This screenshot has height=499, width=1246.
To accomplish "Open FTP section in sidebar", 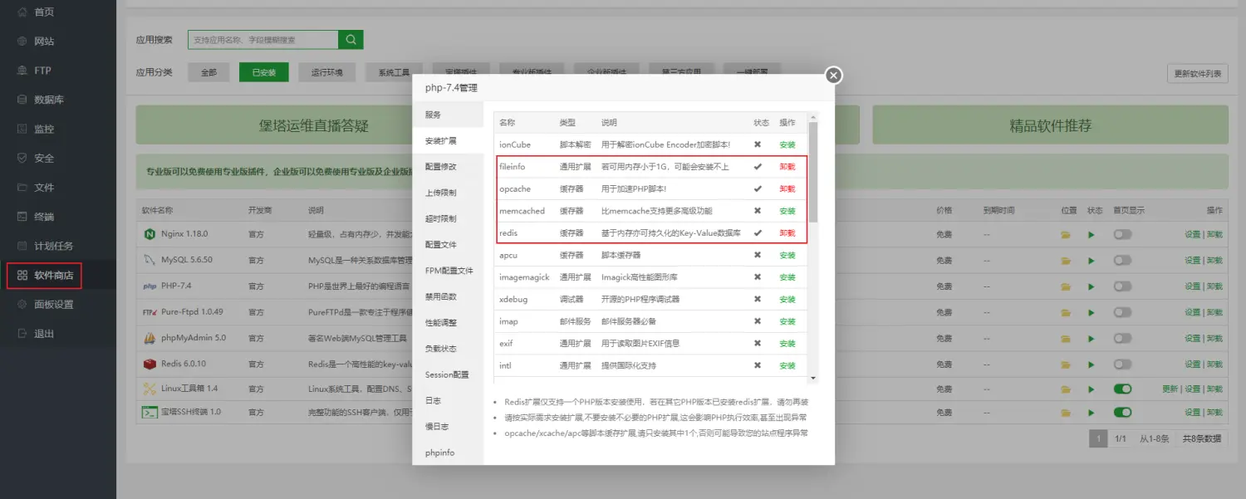I will 42,71.
